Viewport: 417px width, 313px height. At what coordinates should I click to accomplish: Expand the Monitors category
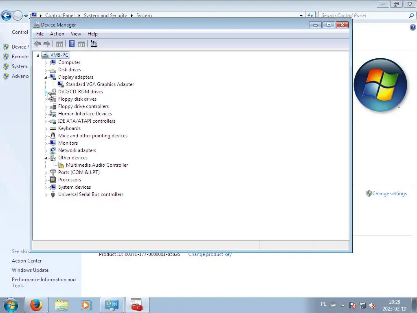pyautogui.click(x=46, y=143)
